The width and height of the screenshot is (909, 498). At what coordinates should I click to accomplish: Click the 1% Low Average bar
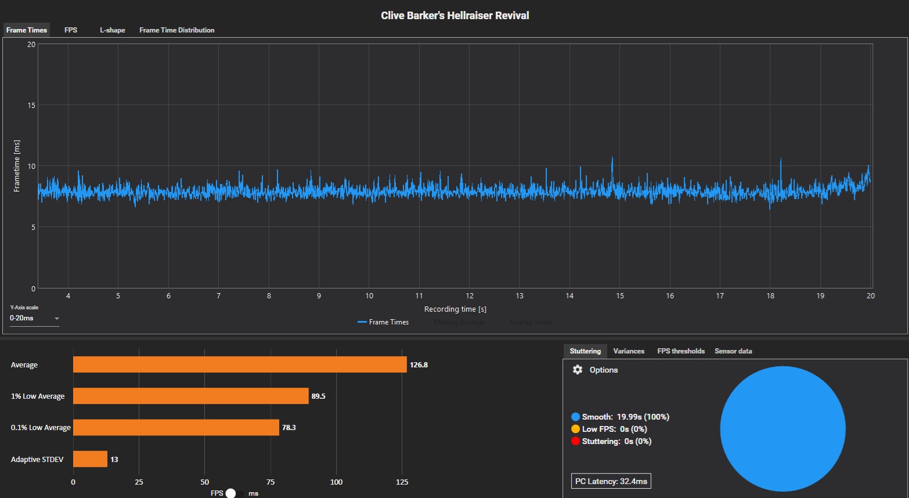point(191,396)
